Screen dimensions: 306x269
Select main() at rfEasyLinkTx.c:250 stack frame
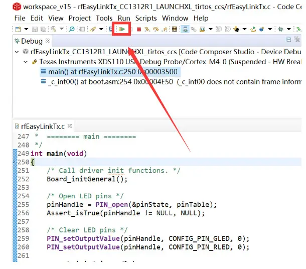click(x=110, y=72)
